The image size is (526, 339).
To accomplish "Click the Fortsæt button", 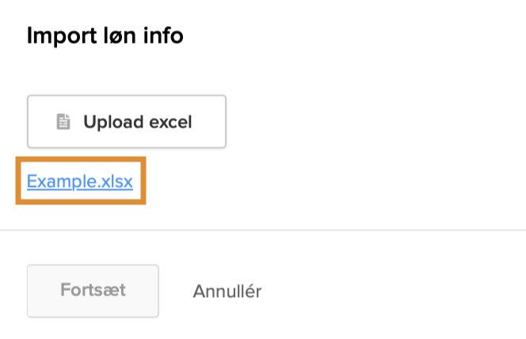I will [x=93, y=291].
